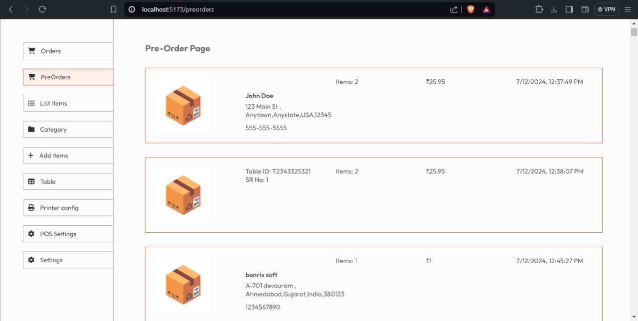Click the customer name John Doe
This screenshot has height=321, width=638.
pos(259,96)
